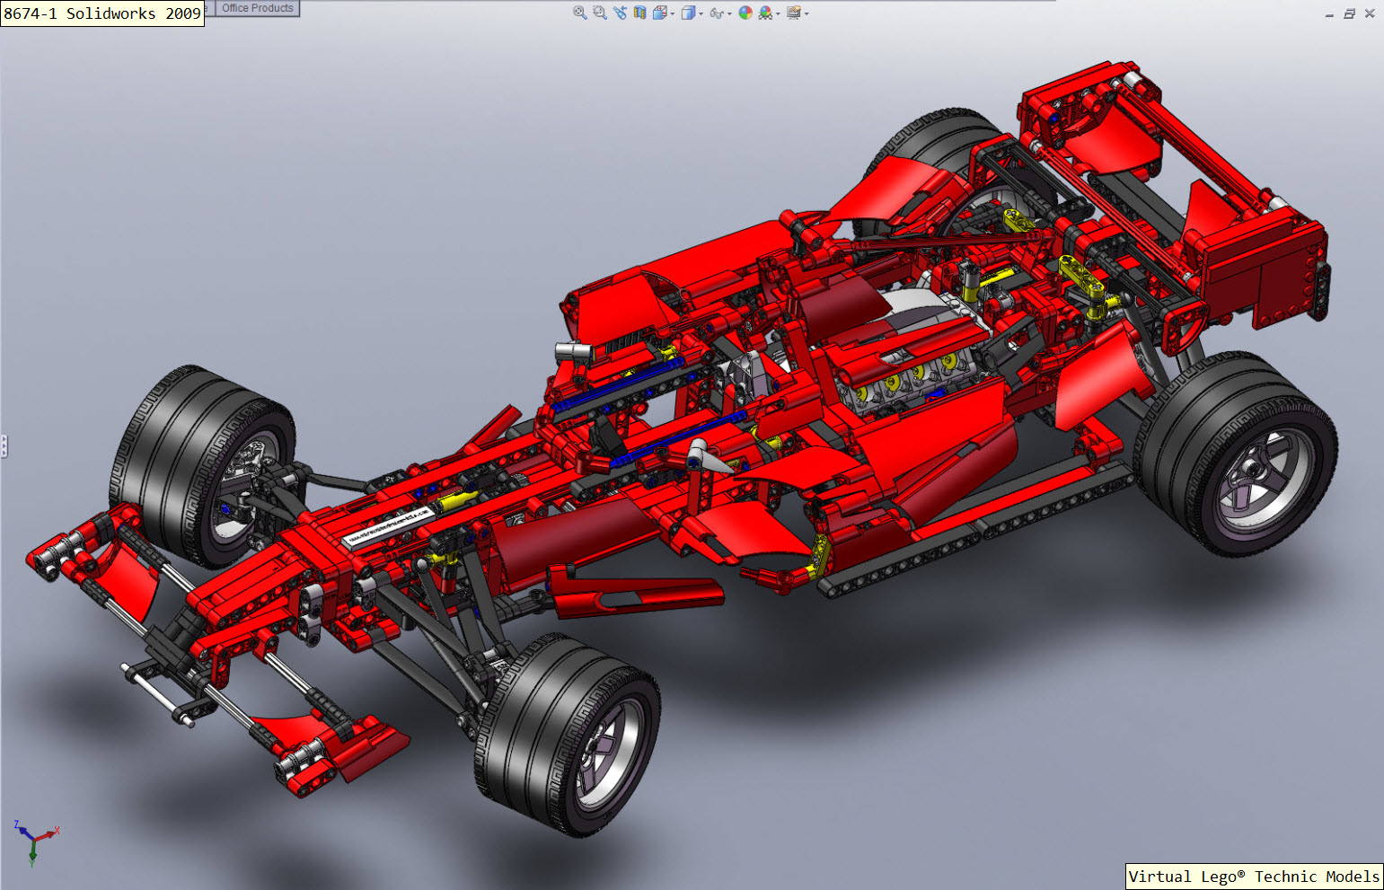
Task: Click the Display Style cube icon
Action: tap(689, 13)
